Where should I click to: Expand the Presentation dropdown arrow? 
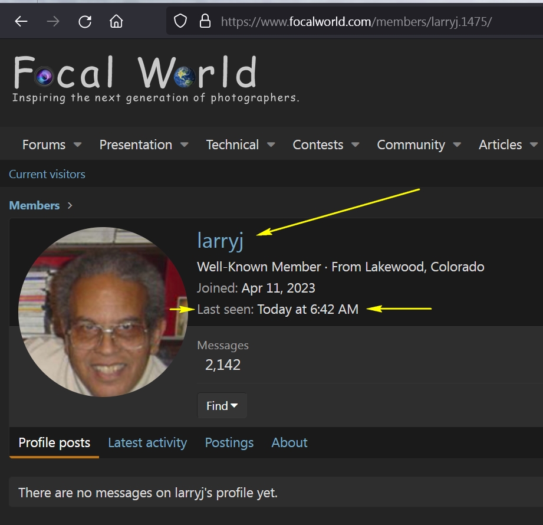click(184, 145)
